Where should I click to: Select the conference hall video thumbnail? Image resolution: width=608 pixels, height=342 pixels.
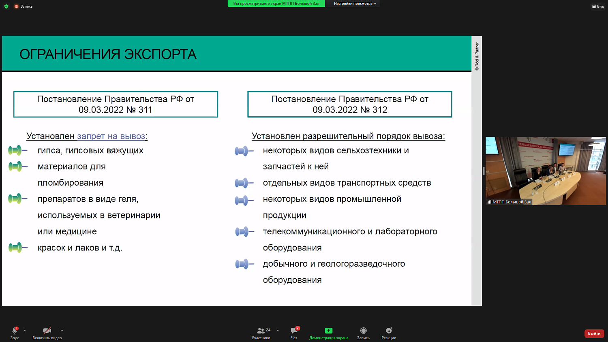click(546, 171)
